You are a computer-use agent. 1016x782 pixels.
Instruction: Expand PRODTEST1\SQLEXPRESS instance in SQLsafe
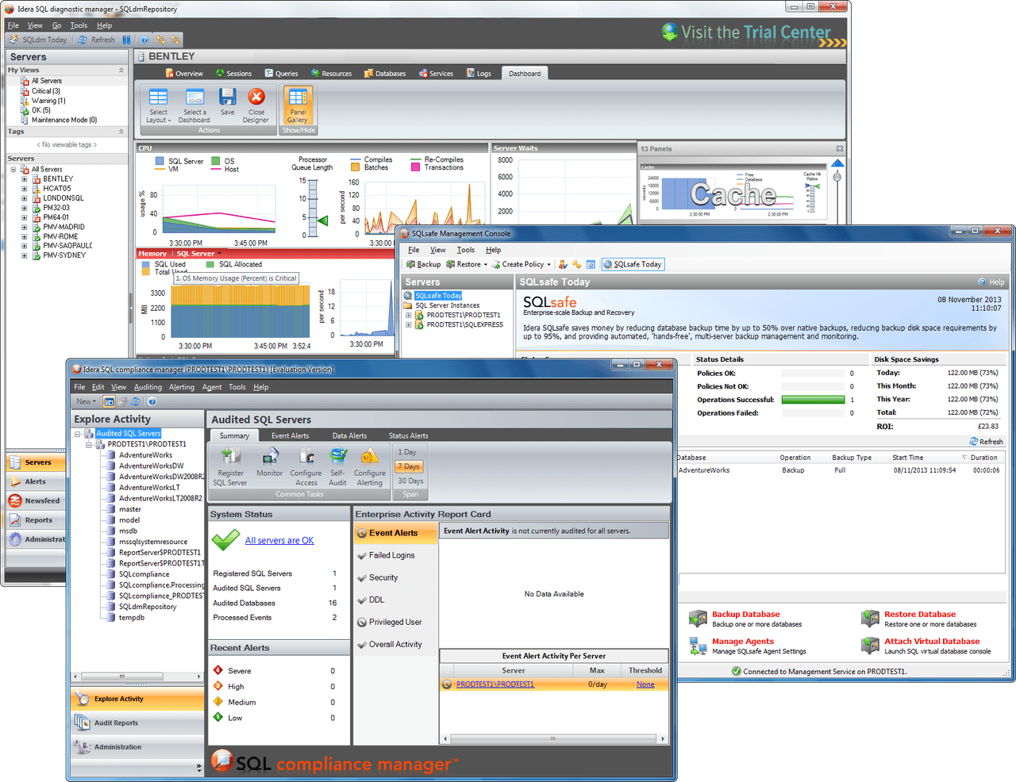click(409, 324)
